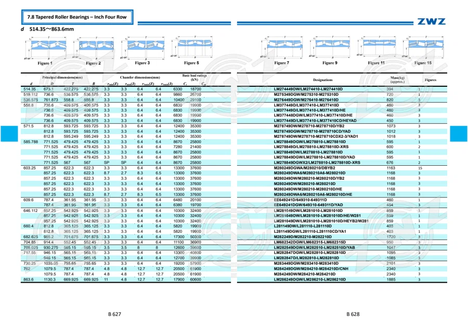Viewport: 468px width, 331px height.
Task: Click the '585.788' bore diameter cell
Action: (31, 142)
